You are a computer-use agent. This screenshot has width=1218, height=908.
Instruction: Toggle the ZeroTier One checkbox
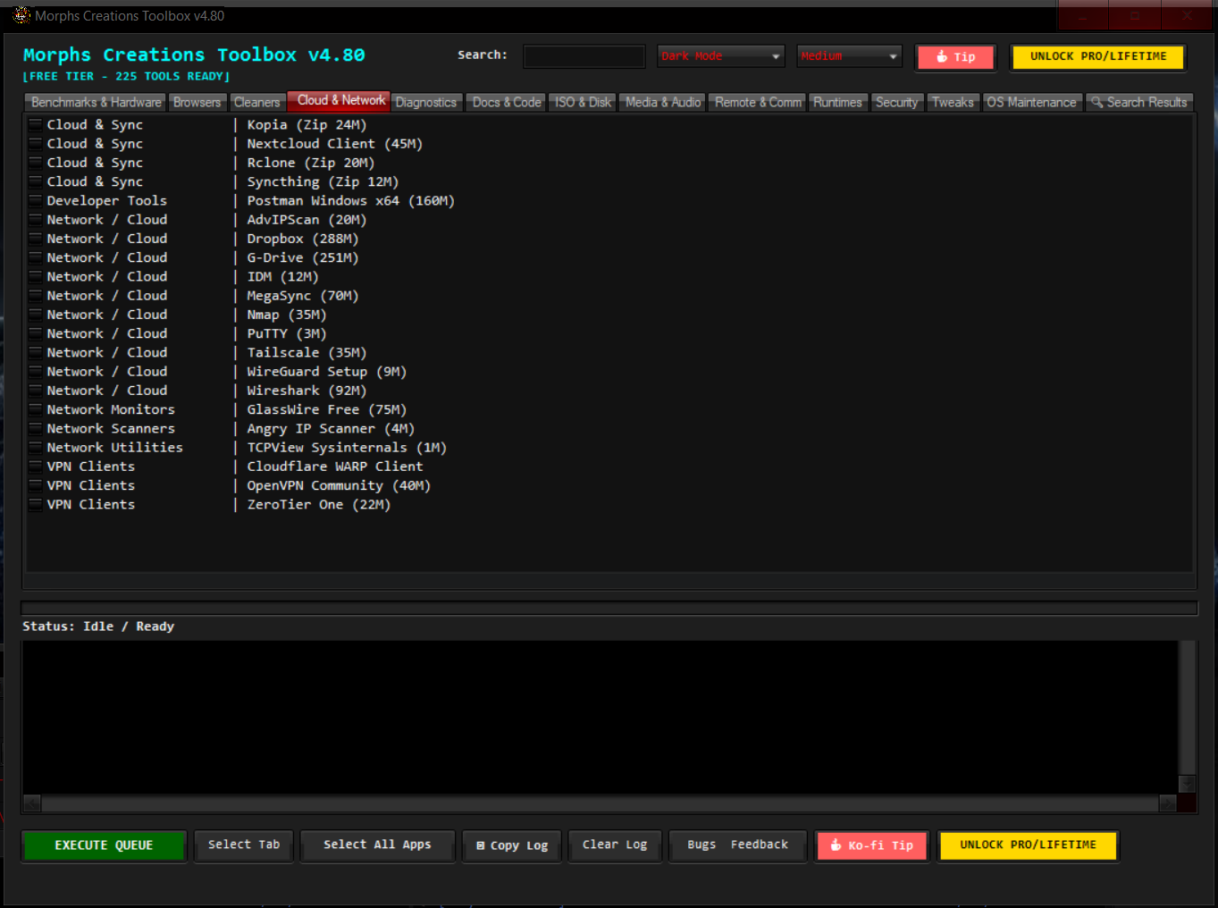pyautogui.click(x=36, y=504)
